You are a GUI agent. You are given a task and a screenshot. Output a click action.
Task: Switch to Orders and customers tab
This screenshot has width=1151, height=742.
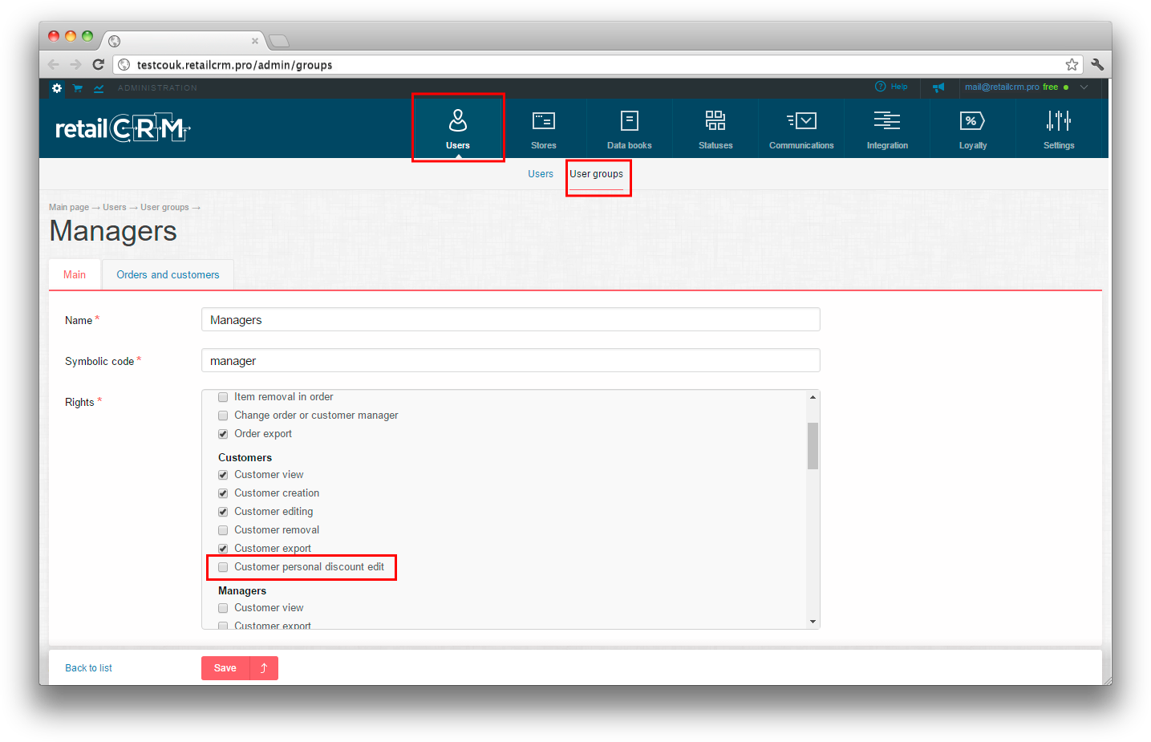[x=168, y=274]
